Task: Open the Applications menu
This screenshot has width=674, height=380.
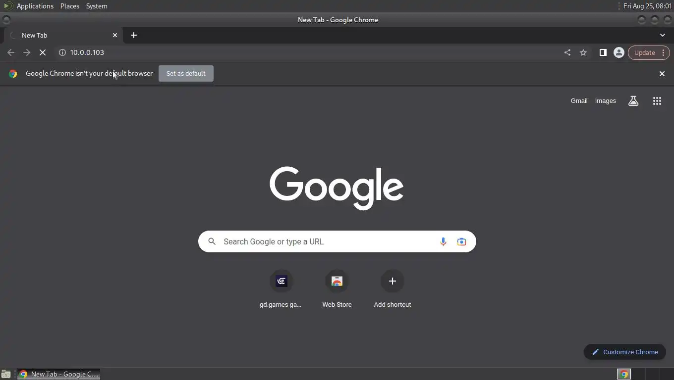Action: click(x=35, y=6)
